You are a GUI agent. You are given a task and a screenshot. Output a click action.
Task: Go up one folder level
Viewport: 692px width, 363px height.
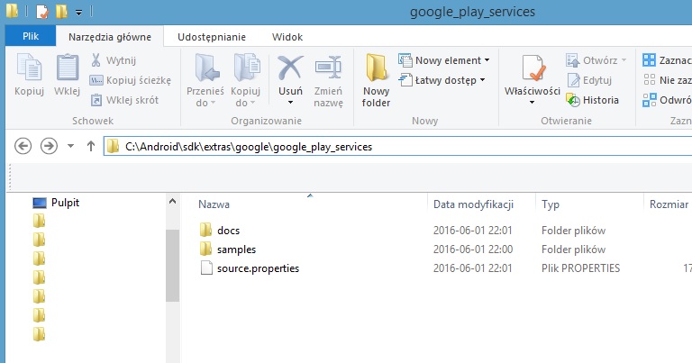tap(91, 146)
